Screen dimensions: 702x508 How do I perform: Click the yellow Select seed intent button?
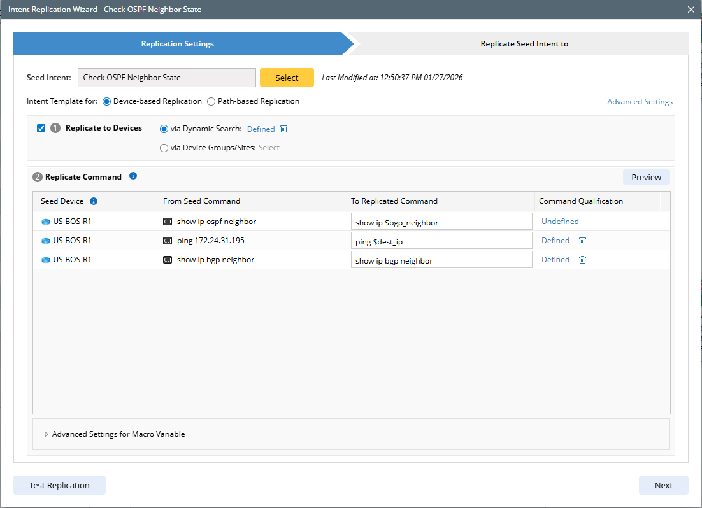coord(287,78)
